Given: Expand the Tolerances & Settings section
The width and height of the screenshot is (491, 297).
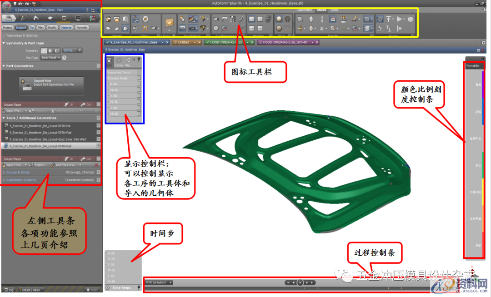Looking at the screenshot, I should click(20, 35).
